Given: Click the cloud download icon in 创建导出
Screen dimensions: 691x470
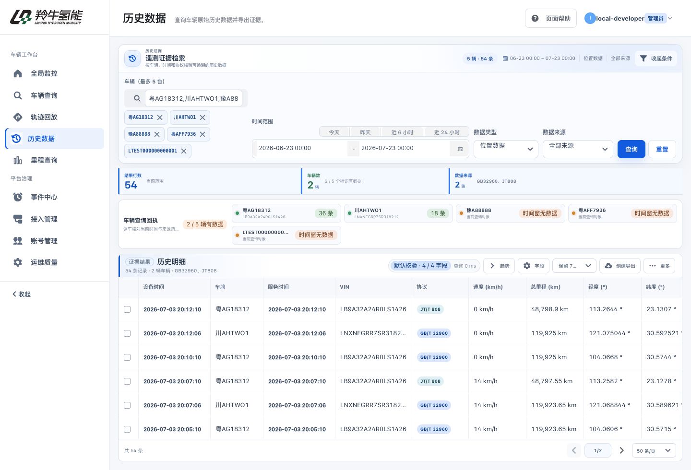Looking at the screenshot, I should coord(608,266).
